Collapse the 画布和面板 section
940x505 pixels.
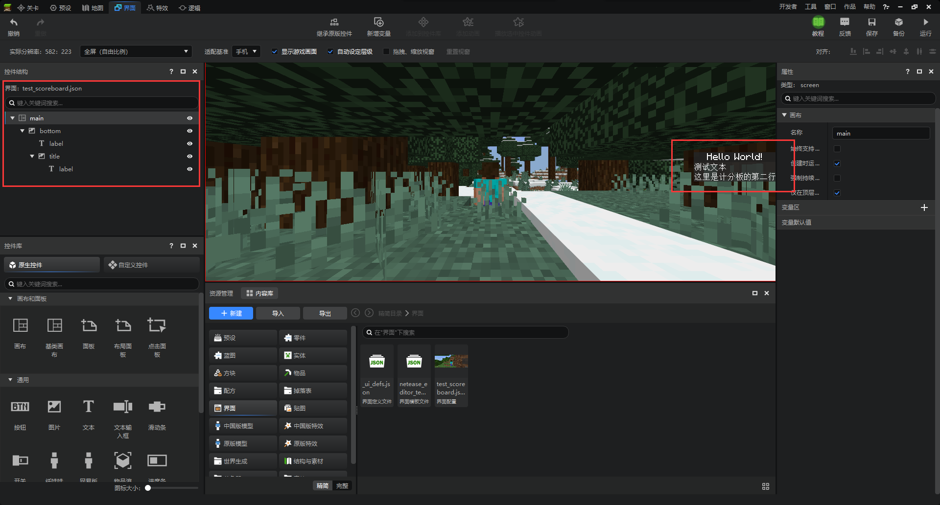click(10, 298)
